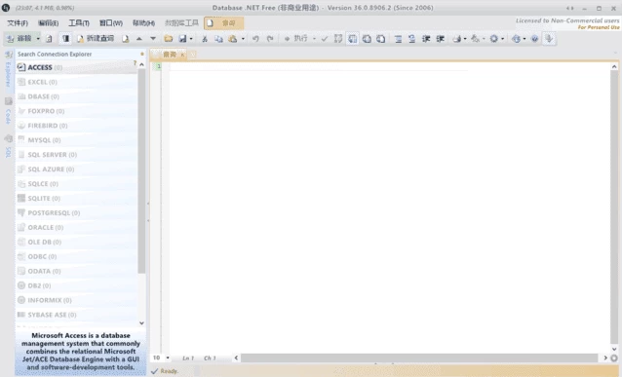Click the round blue help icon

534,38
